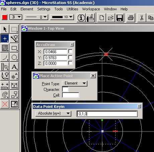
Task: Open the Analyze Element info icon
Action: [x=81, y=18]
